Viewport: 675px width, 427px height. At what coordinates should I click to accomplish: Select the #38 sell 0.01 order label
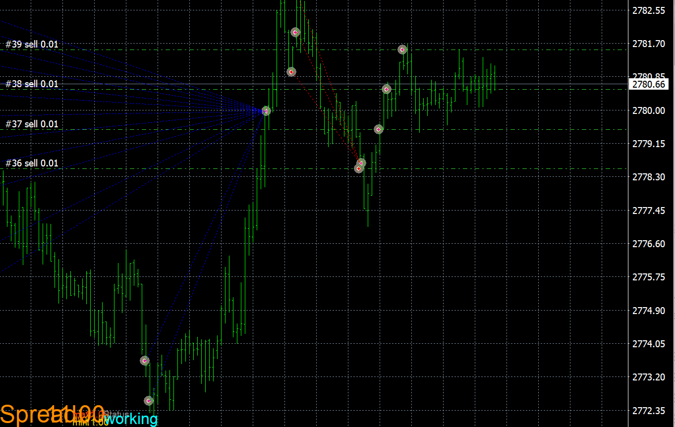(x=32, y=84)
